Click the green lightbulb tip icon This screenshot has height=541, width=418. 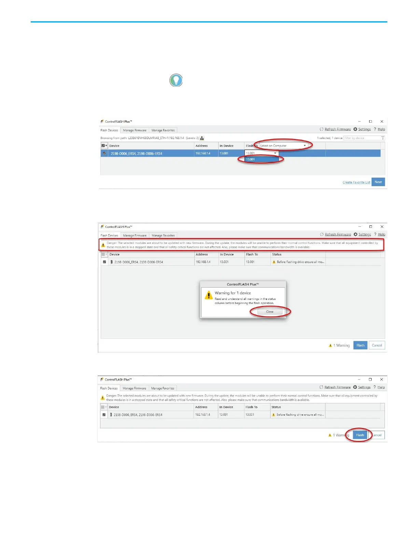click(176, 80)
